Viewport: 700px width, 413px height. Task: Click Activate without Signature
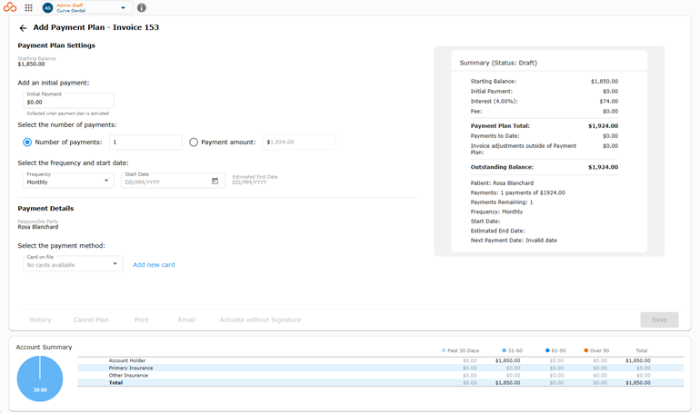pos(260,320)
